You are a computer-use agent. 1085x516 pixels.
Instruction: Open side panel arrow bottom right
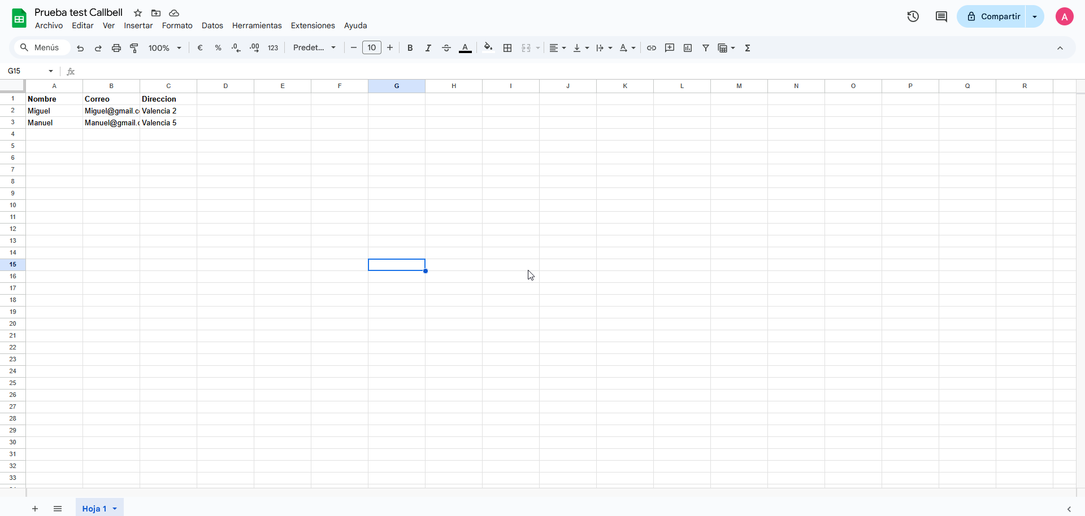pos(1069,509)
